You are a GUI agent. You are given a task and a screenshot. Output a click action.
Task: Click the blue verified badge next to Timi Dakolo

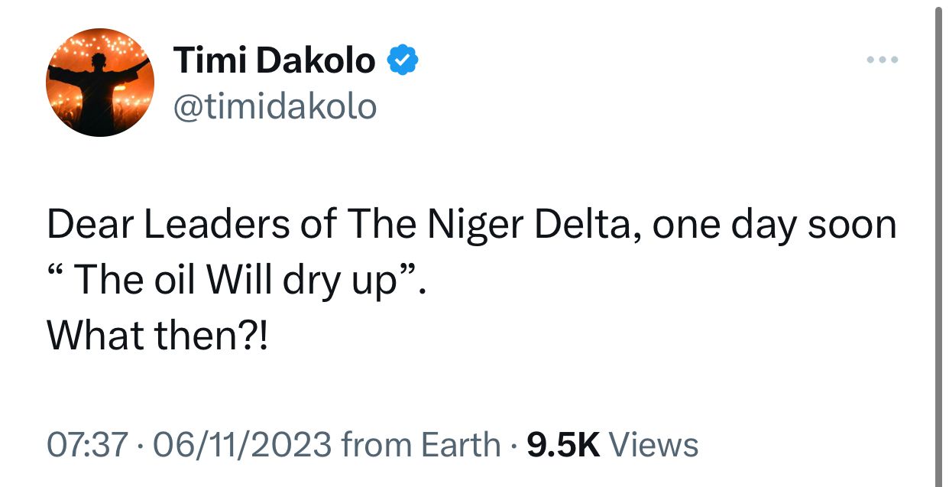pos(405,60)
